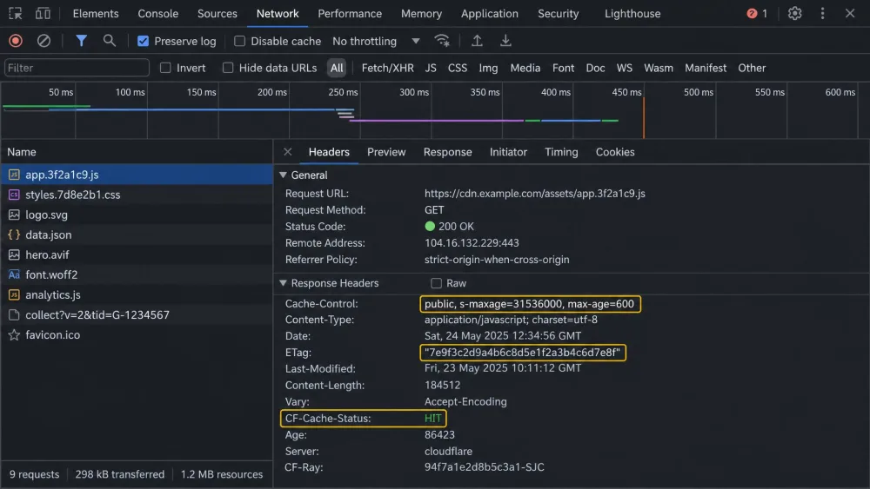Focus the Filter text field

point(77,68)
